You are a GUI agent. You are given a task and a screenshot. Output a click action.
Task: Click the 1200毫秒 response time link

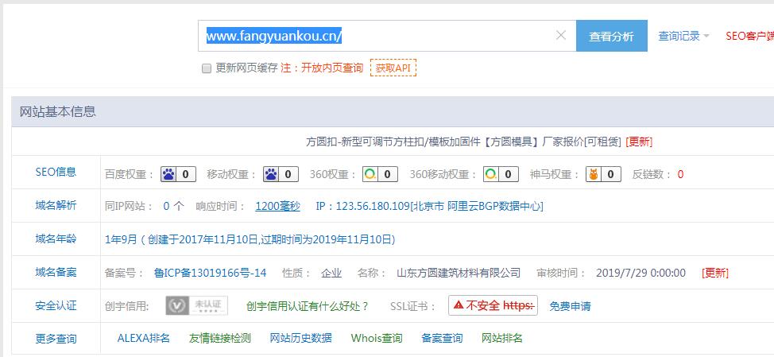(x=277, y=207)
